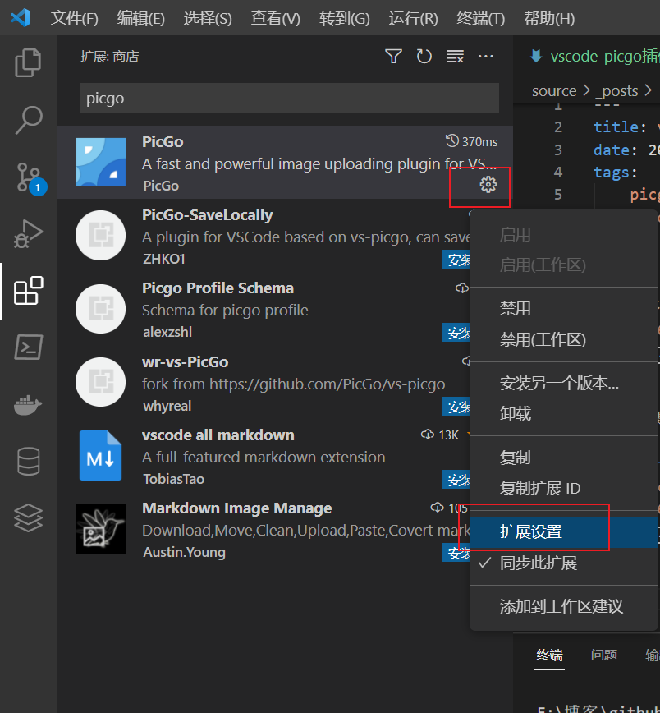Open the database icon in activity bar
This screenshot has width=660, height=713.
(x=28, y=461)
